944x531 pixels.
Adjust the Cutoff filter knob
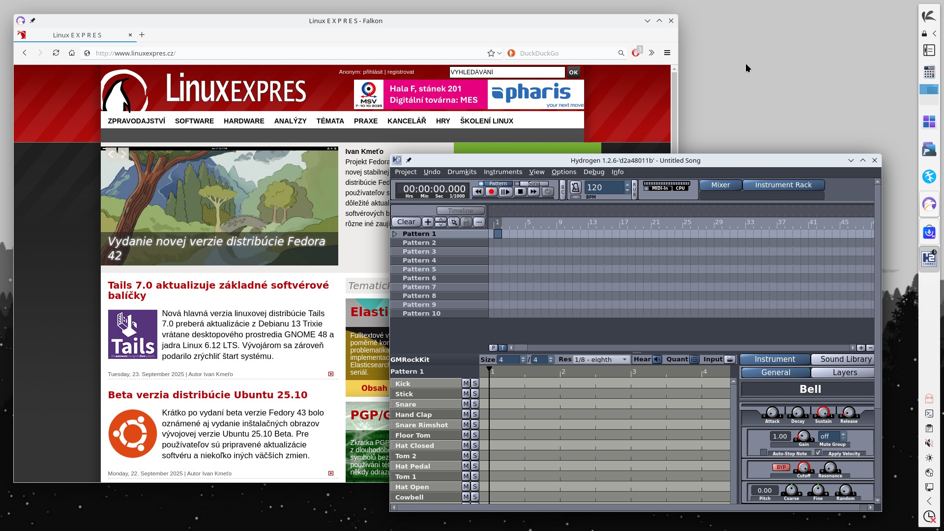coord(803,468)
